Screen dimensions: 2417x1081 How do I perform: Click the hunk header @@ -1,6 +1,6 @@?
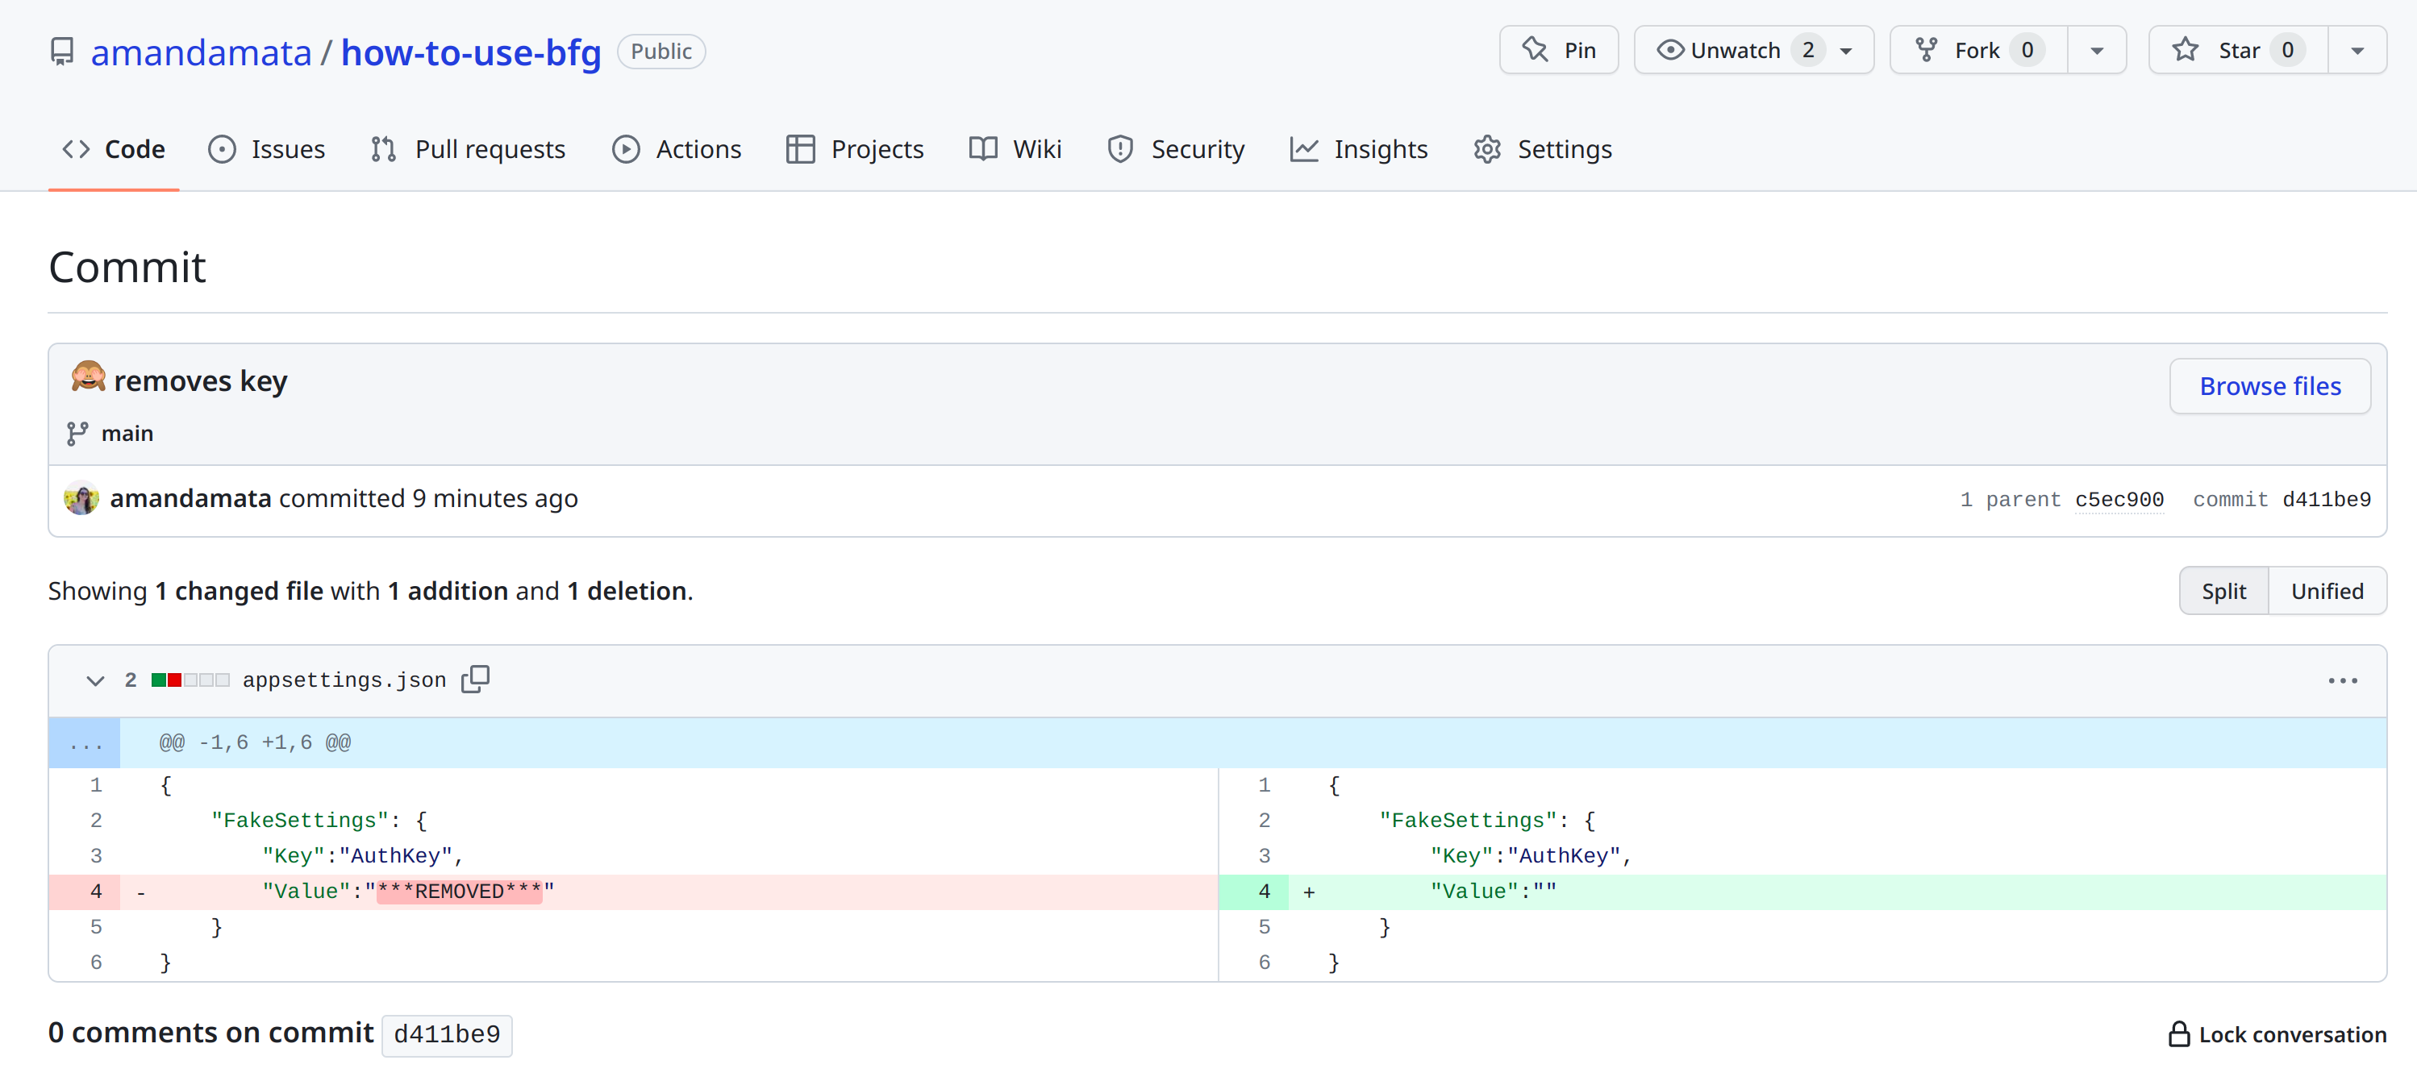(x=255, y=742)
